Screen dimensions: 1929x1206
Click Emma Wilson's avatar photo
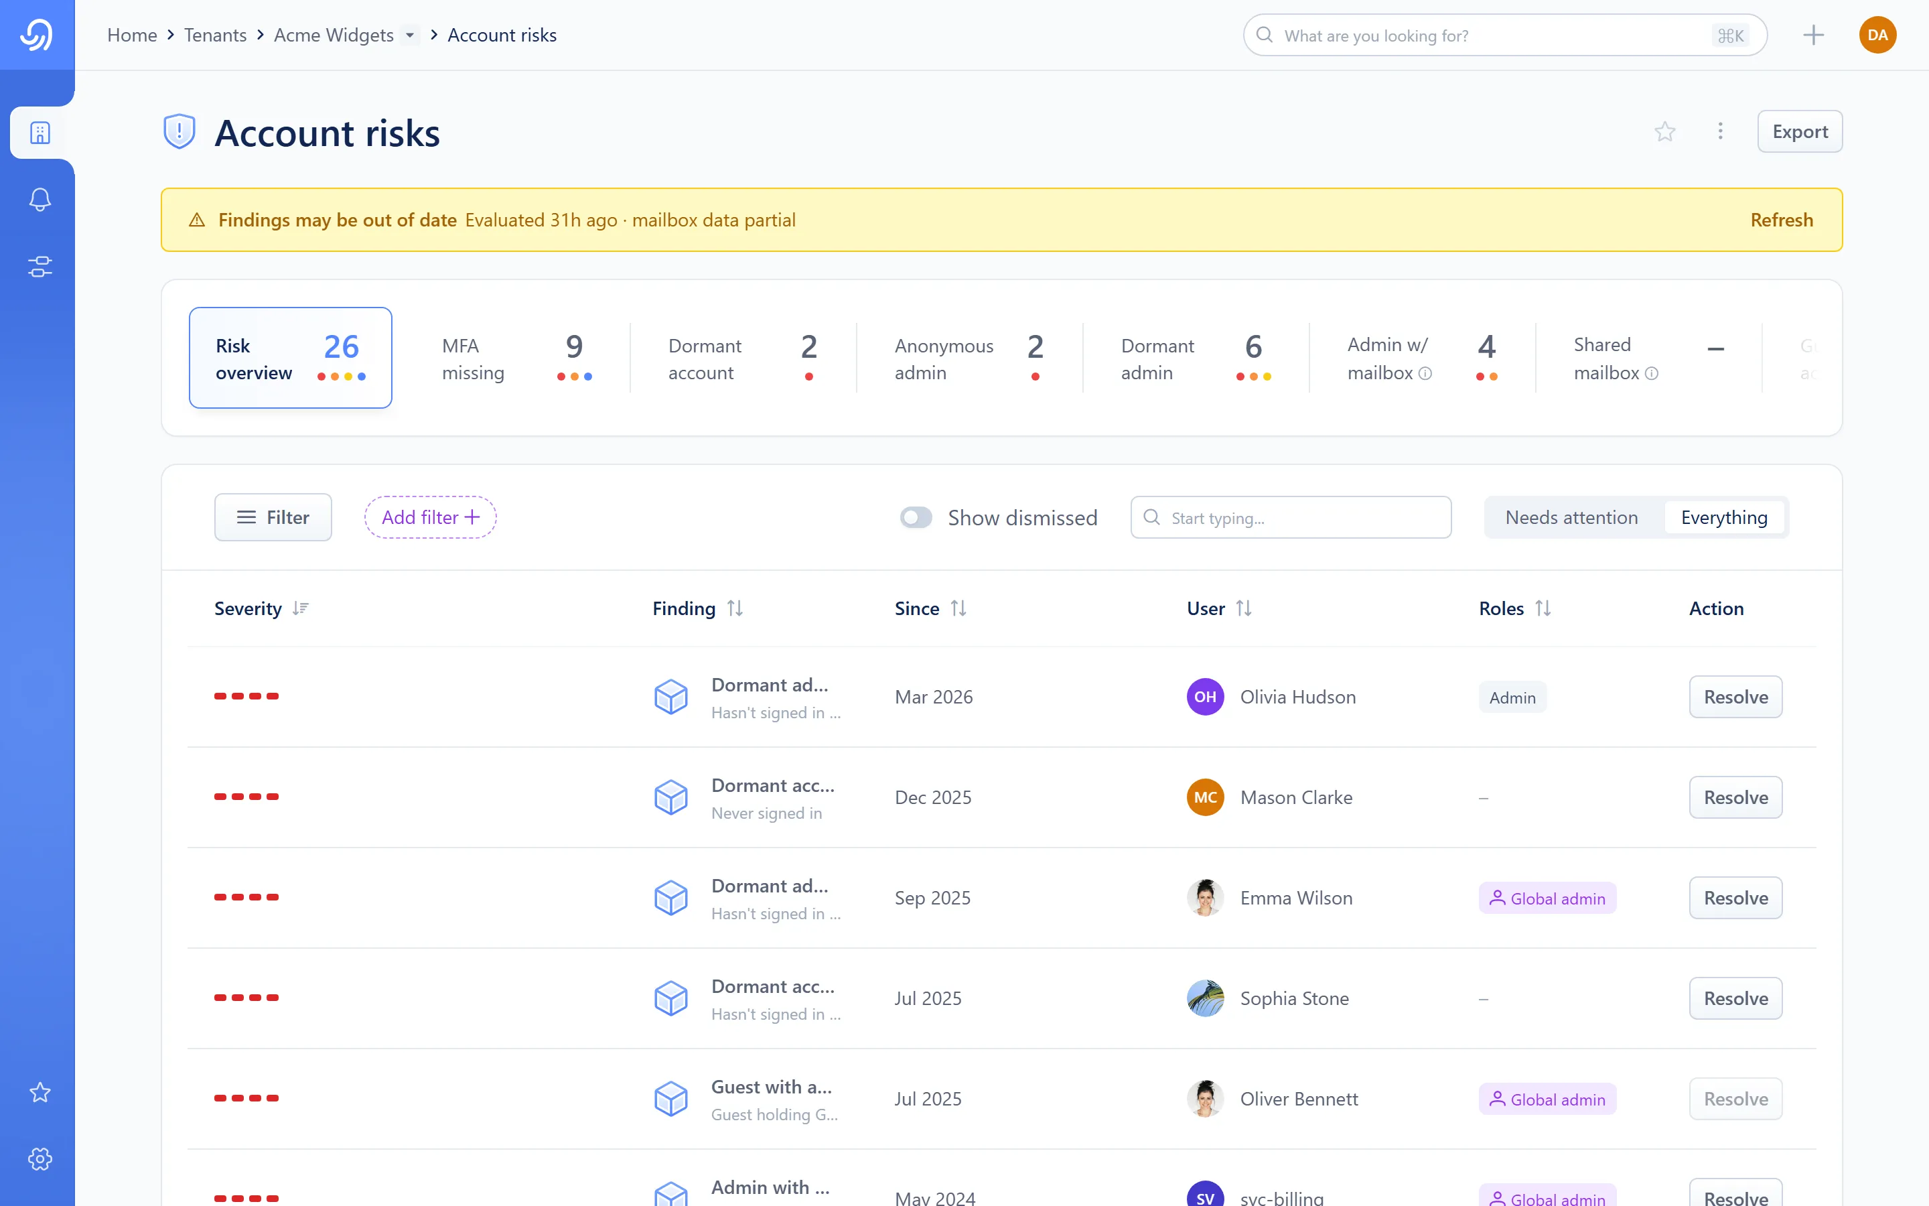(x=1205, y=898)
